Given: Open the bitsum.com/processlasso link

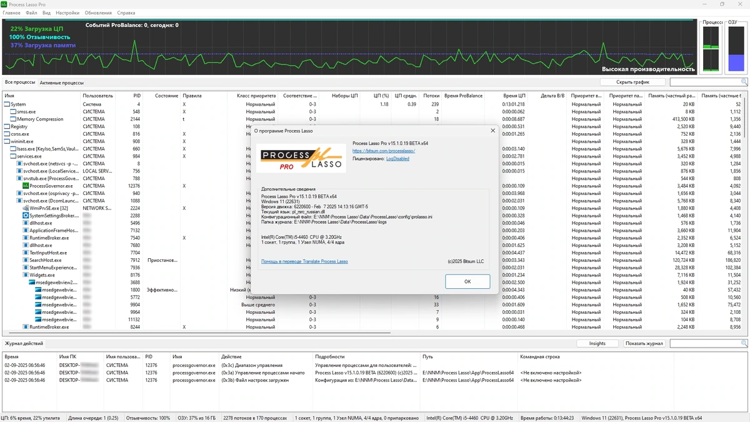Looking at the screenshot, I should click(x=384, y=151).
